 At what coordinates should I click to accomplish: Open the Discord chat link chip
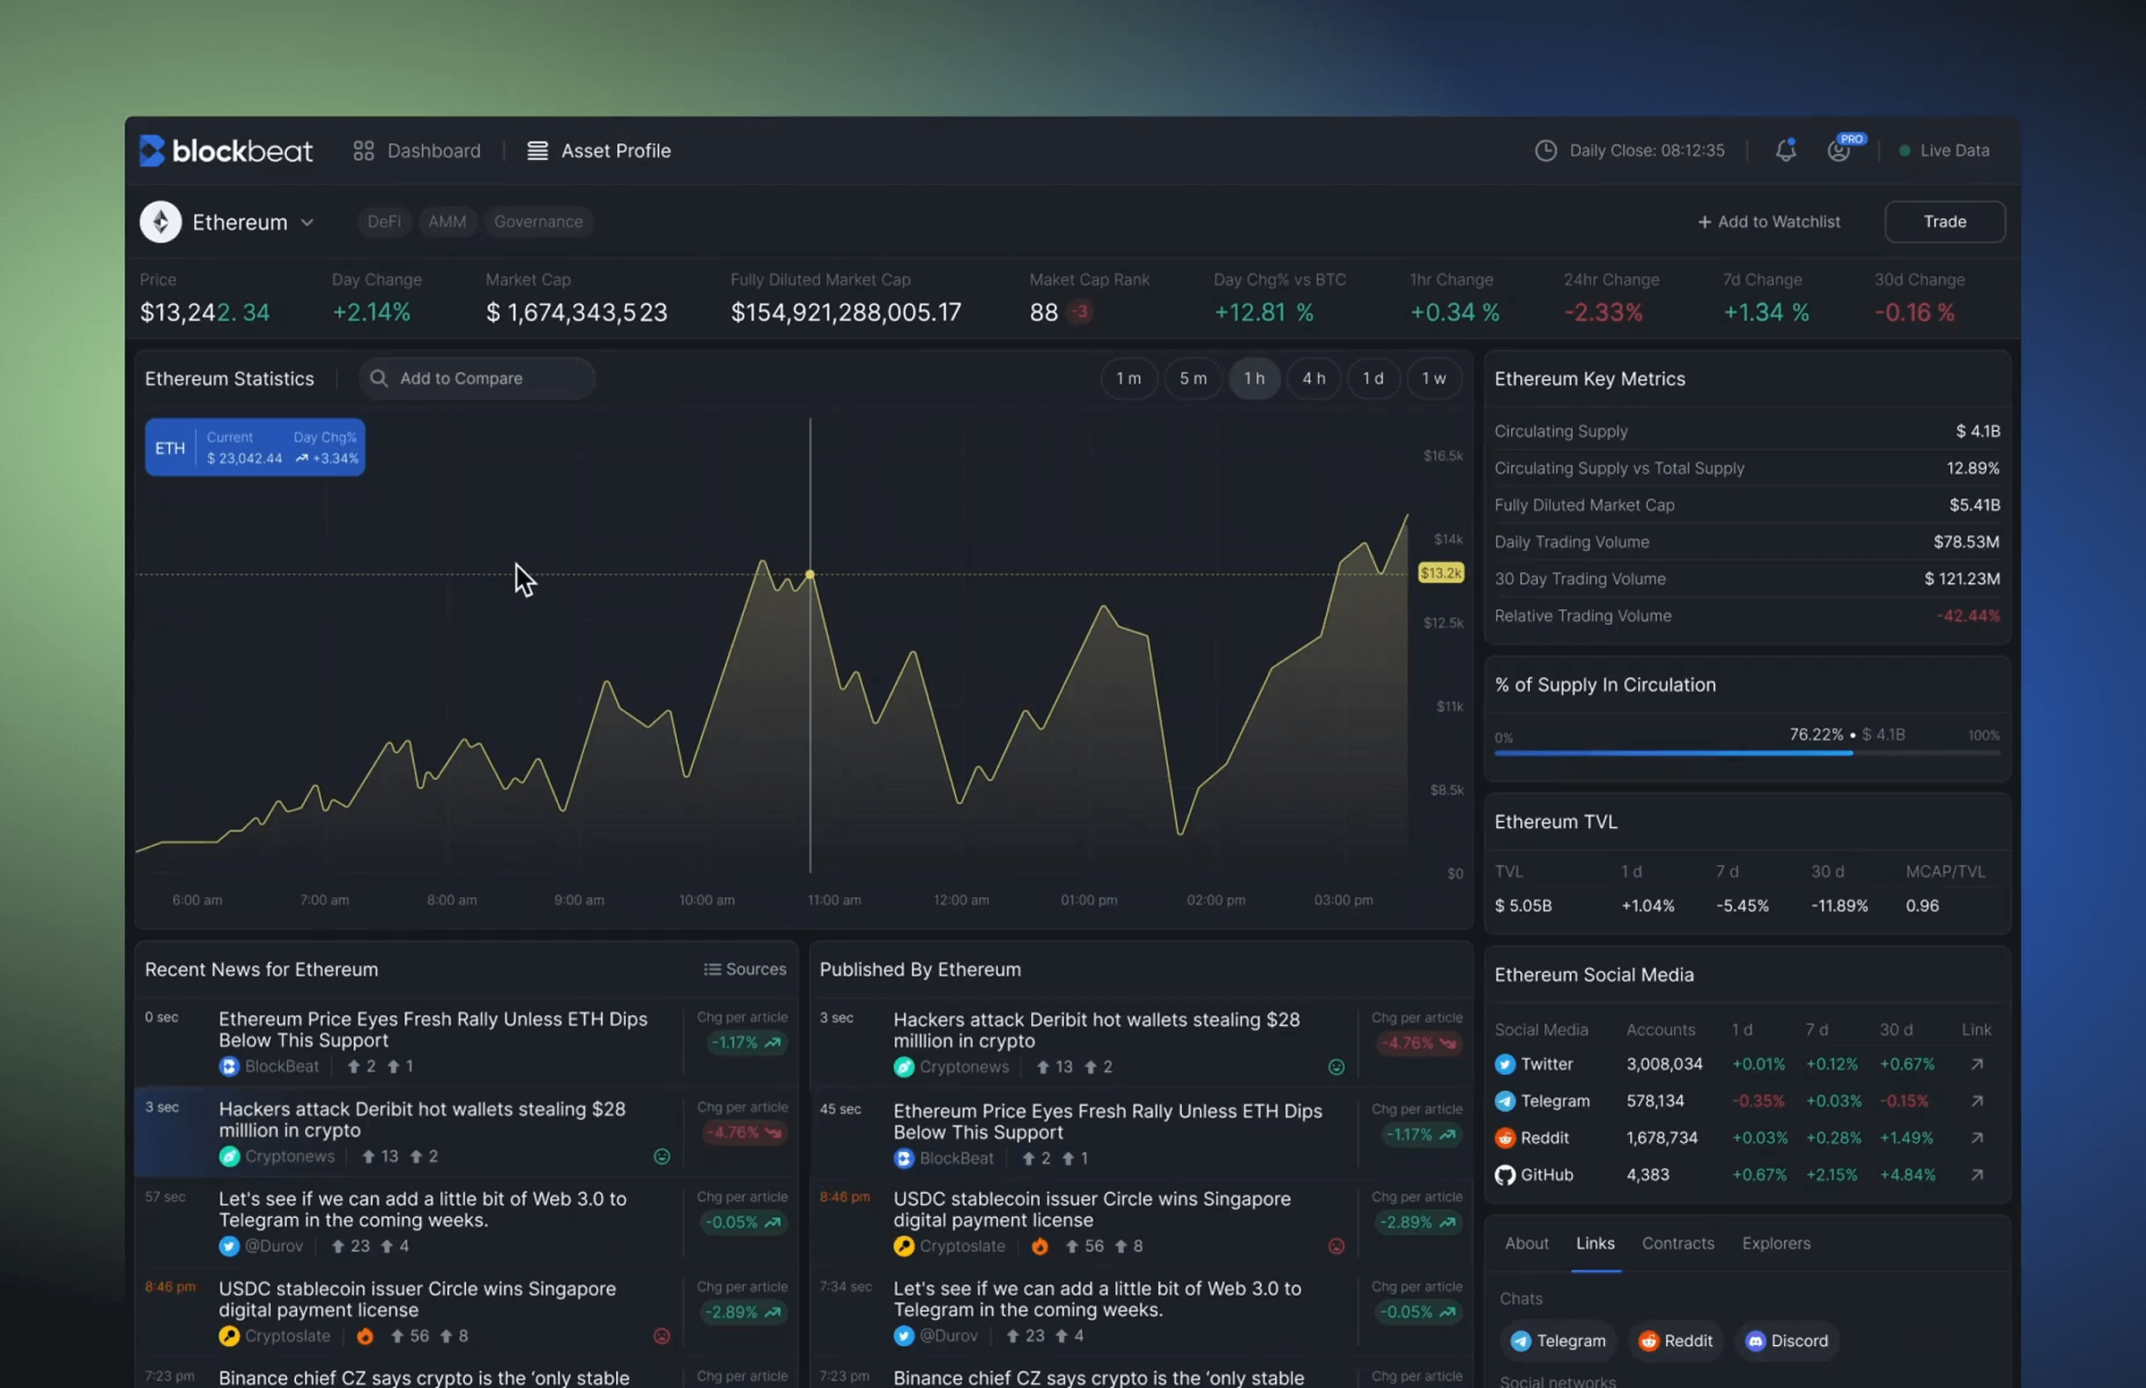pyautogui.click(x=1787, y=1341)
